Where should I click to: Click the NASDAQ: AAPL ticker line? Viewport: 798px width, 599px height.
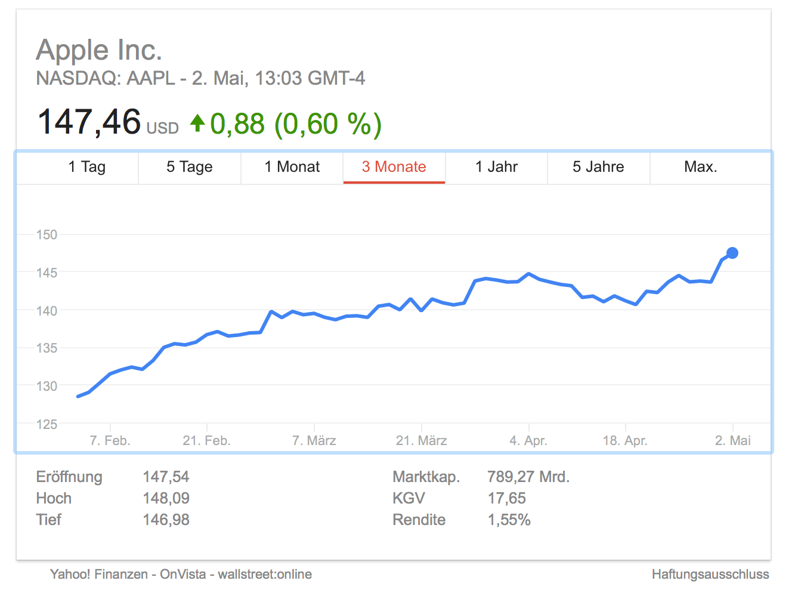[x=200, y=78]
